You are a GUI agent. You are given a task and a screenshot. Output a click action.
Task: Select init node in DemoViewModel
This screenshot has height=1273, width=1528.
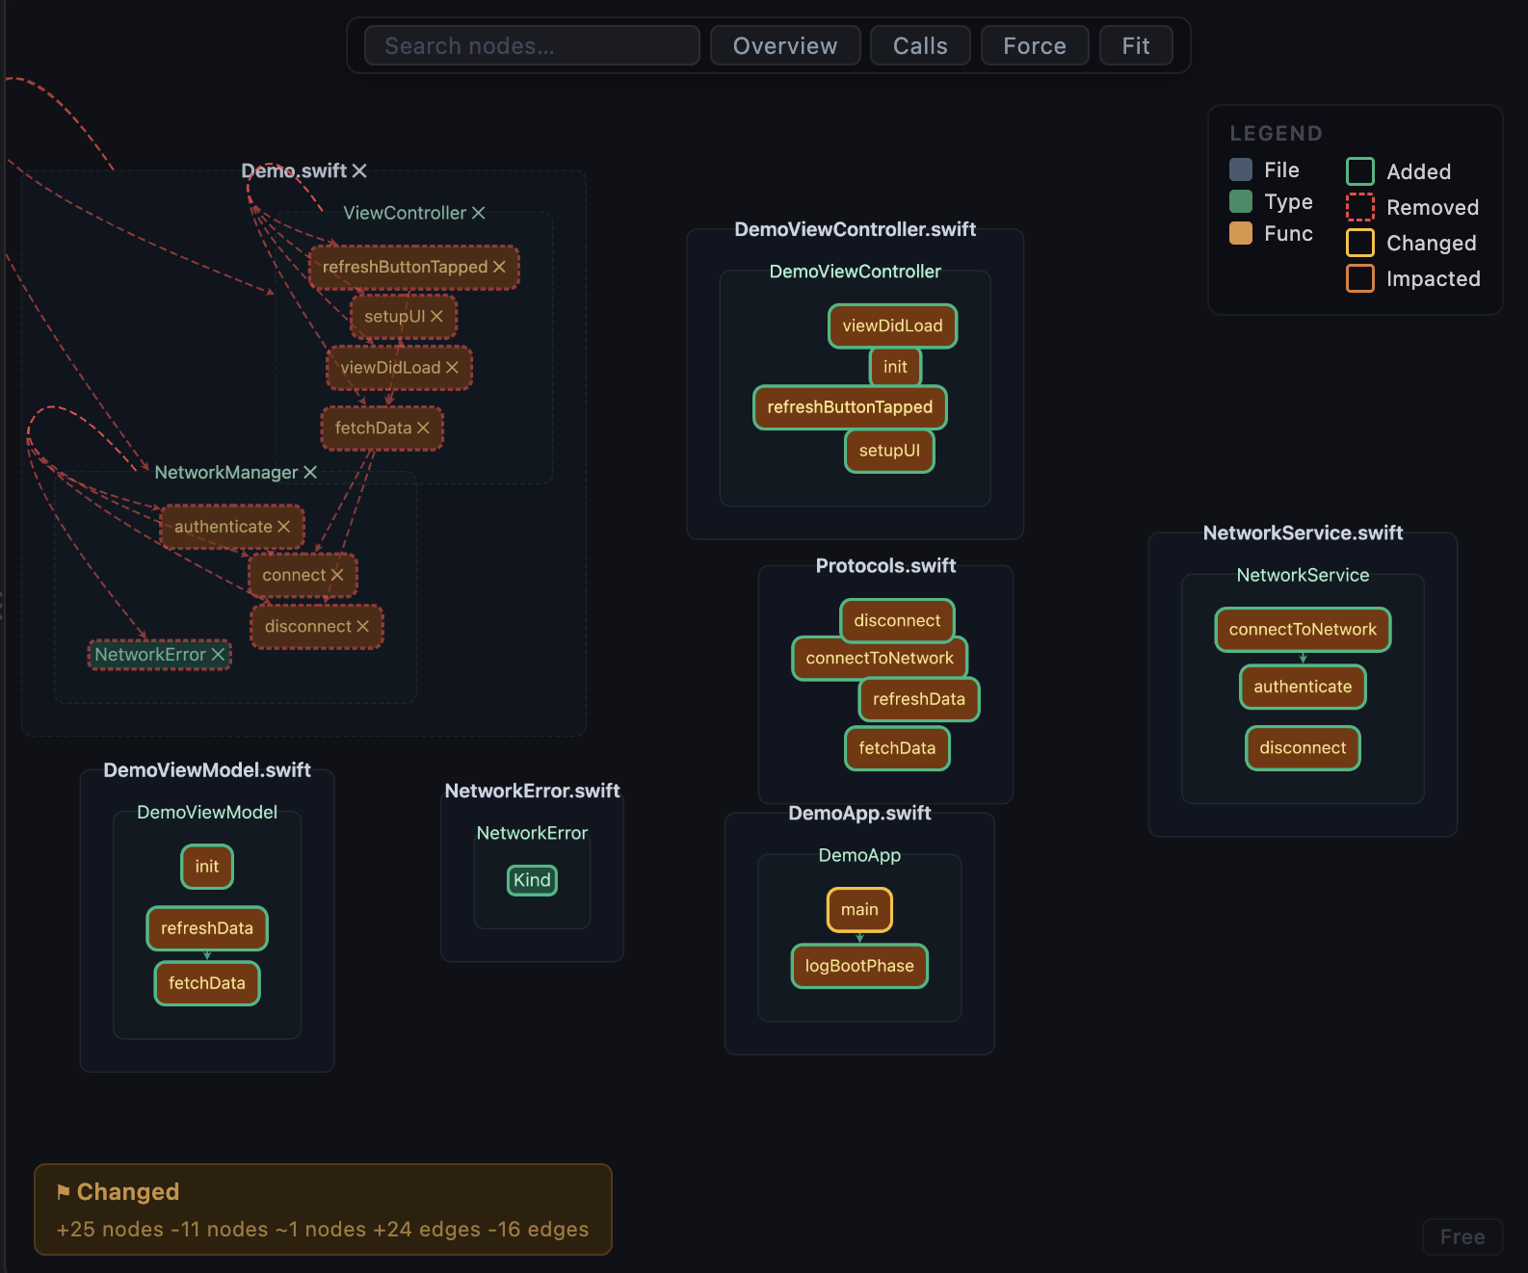(207, 867)
